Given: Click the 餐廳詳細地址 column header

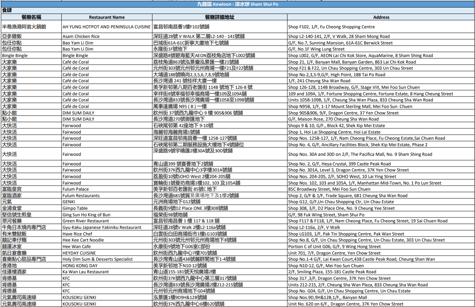Looking at the screenshot, I should tap(220, 17).
